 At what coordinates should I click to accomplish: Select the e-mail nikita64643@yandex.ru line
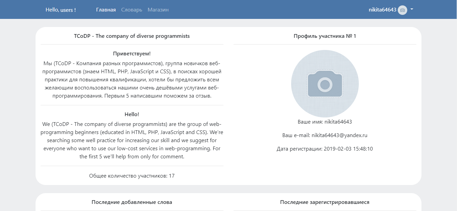325,135
